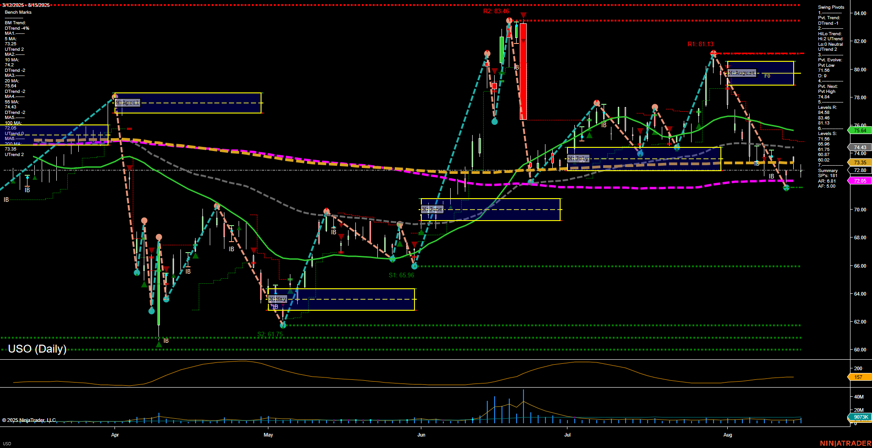Click the USO (Daily) chart title
Viewport: 872px width, 448px height.
[37, 349]
